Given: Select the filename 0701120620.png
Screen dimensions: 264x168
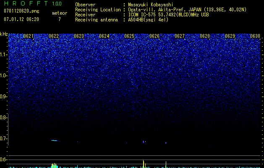Looking at the screenshot, I should point(21,11).
